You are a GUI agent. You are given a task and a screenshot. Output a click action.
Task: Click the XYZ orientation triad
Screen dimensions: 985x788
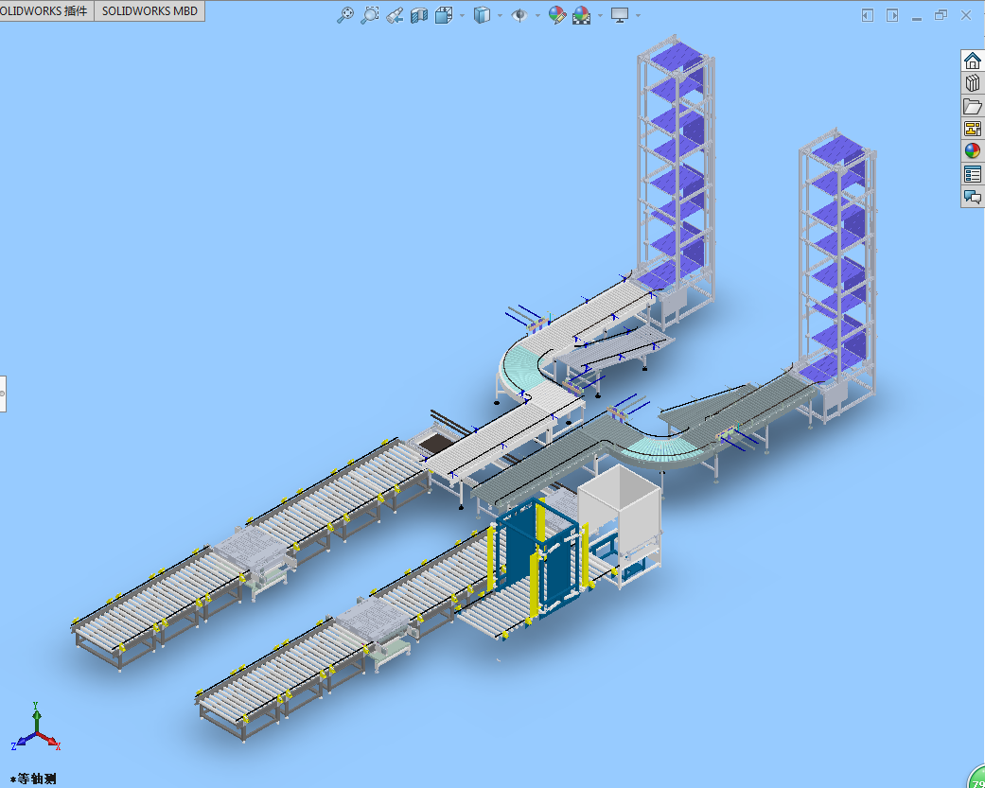36,728
